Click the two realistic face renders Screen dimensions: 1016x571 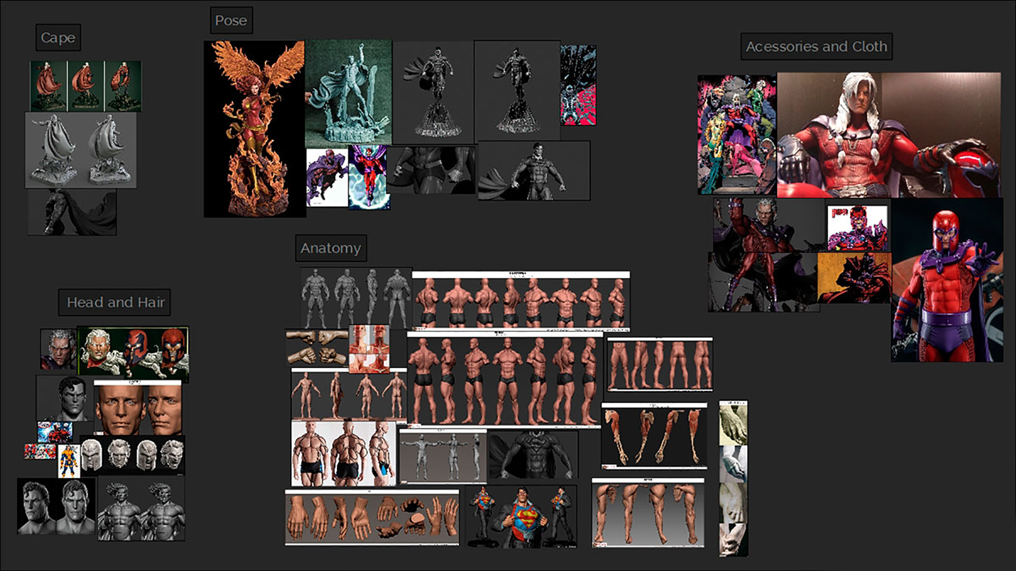coord(138,408)
